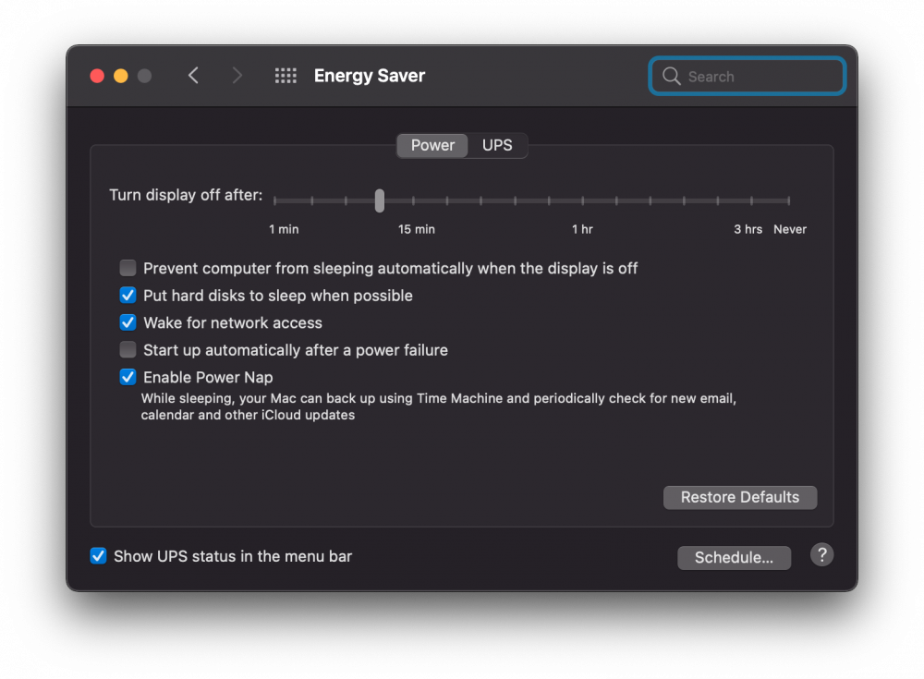Click the 3 hrs slider label

tap(748, 229)
